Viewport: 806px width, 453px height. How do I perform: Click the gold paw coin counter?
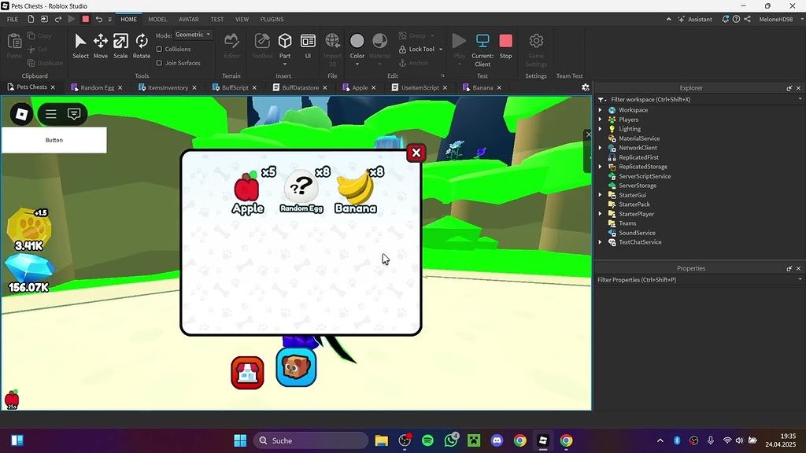point(29,230)
